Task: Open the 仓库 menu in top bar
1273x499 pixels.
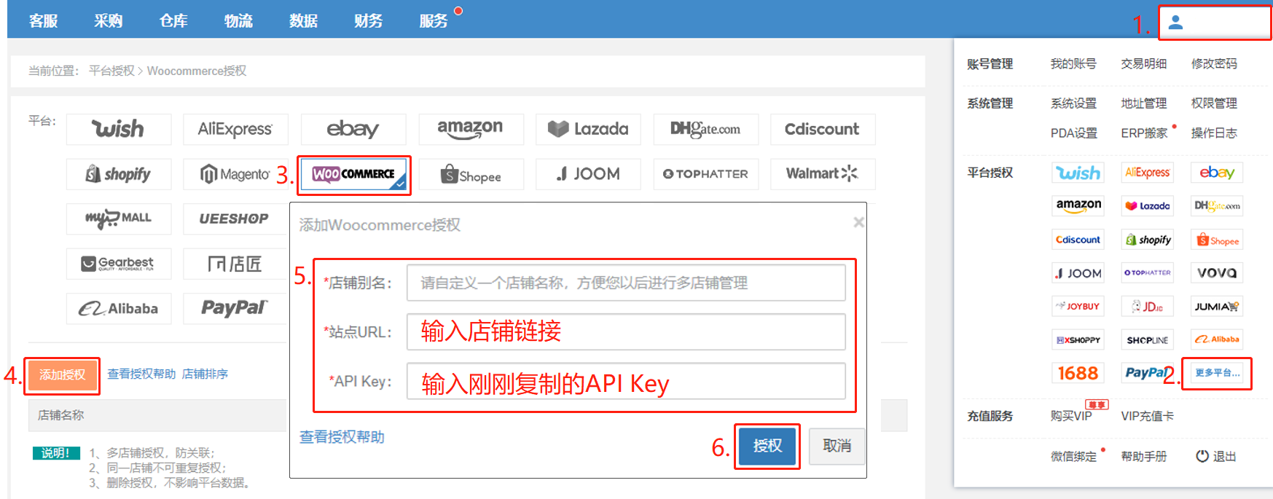Action: 173,21
